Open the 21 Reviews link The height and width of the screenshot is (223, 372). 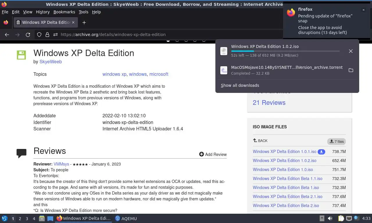coord(269,102)
